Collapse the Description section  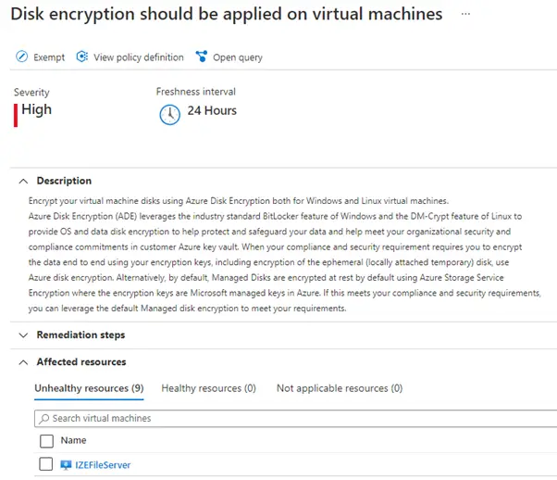[x=22, y=181]
